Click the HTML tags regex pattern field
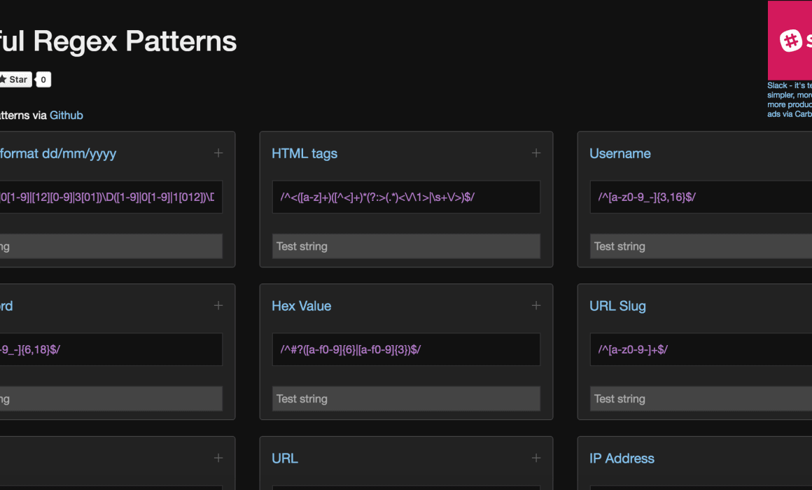 406,197
